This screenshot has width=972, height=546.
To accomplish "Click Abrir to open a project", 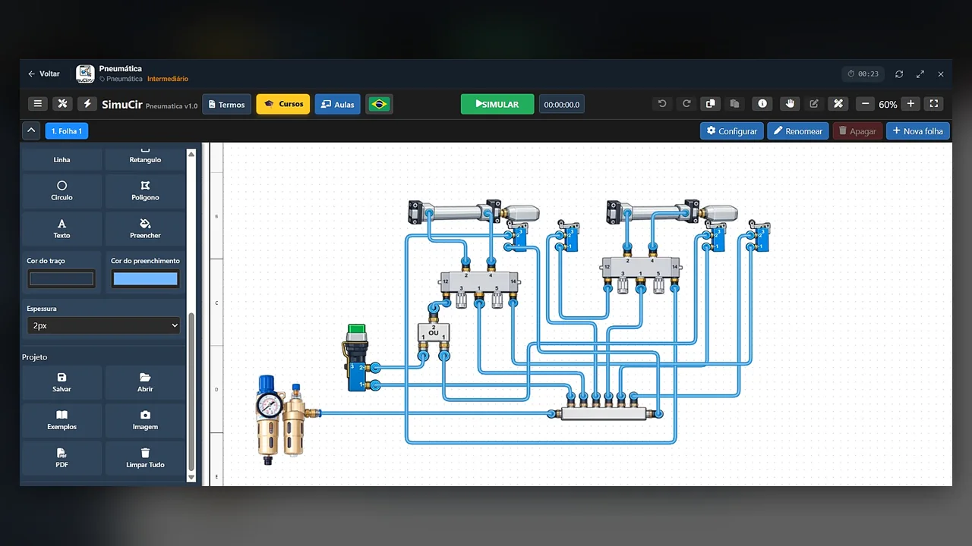I will pyautogui.click(x=145, y=382).
